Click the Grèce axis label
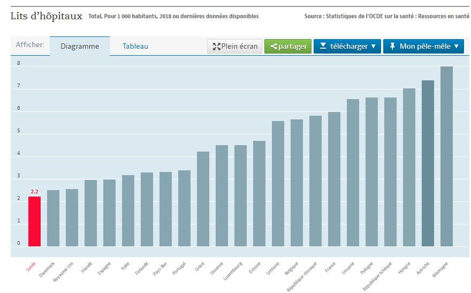Screen dimensions: 471x293 point(200,267)
